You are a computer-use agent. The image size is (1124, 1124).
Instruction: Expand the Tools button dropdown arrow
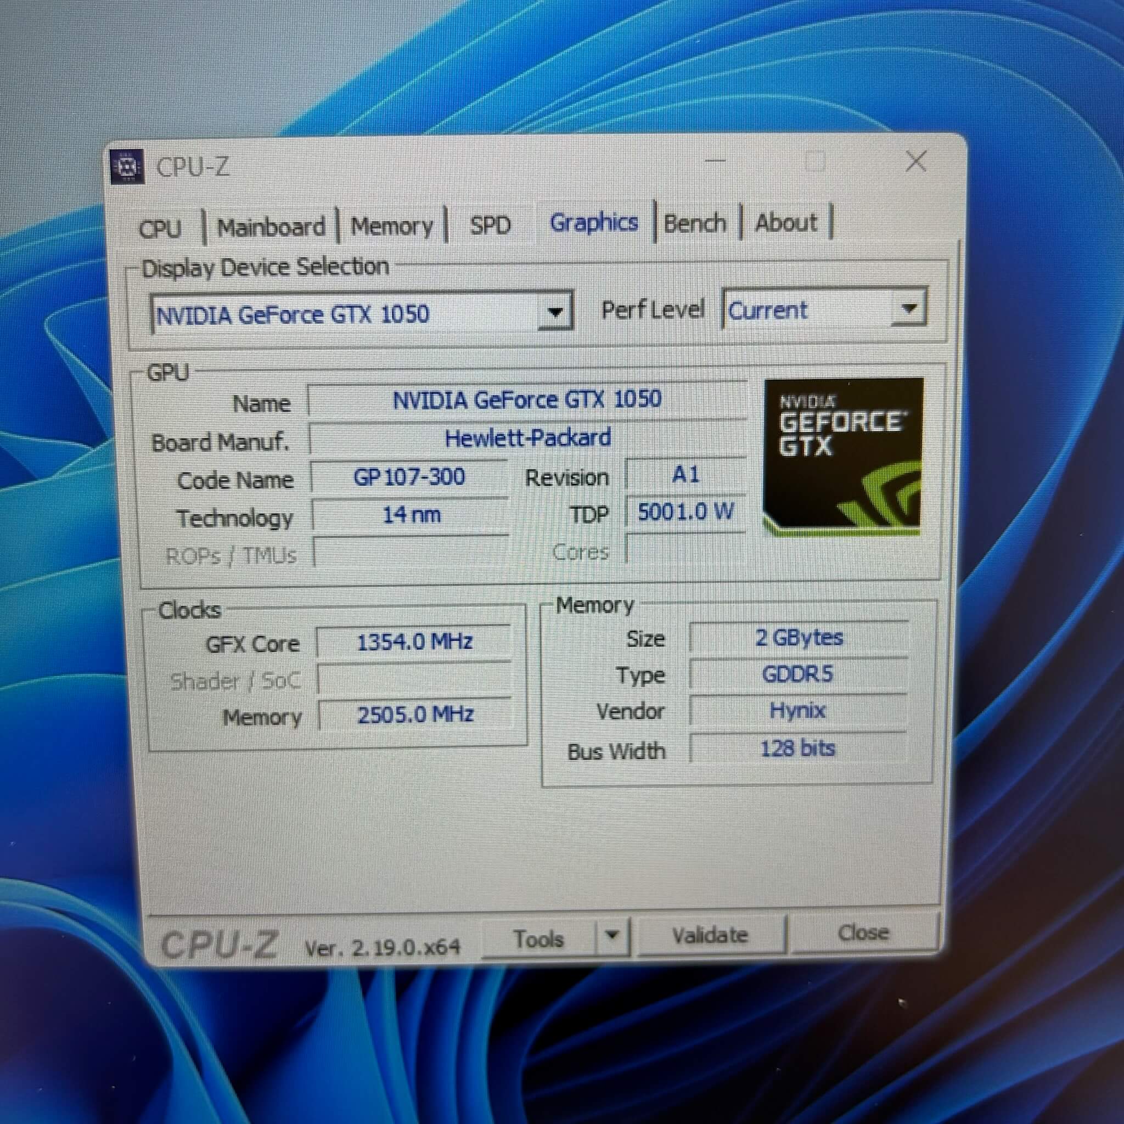611,936
